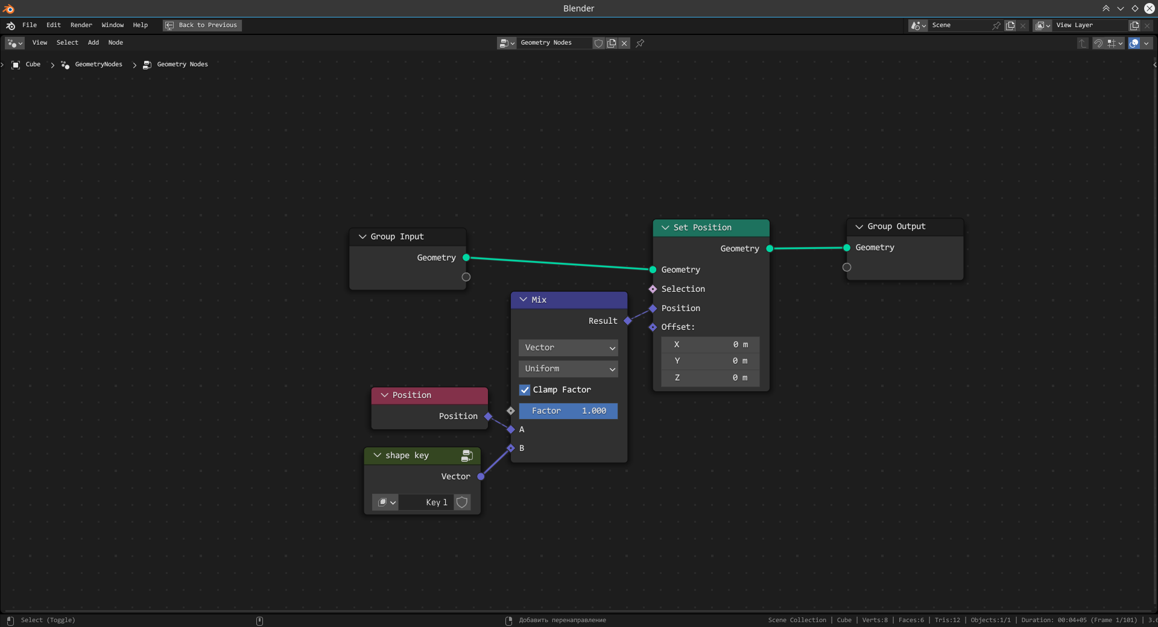1158x627 pixels.
Task: Click the Offset Z value field
Action: (x=710, y=378)
